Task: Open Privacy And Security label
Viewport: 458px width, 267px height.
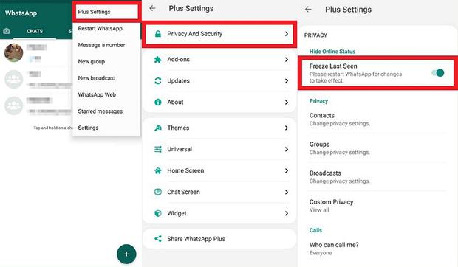Action: coord(194,34)
